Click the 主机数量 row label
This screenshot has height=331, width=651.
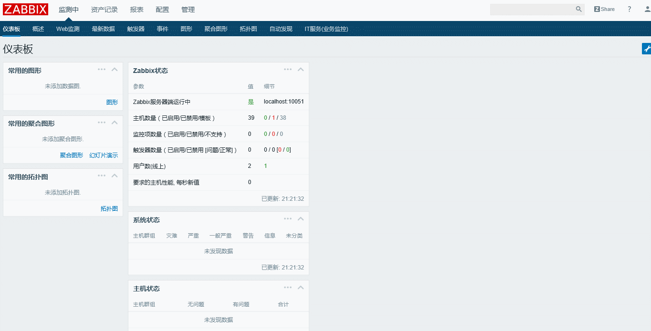[174, 118]
